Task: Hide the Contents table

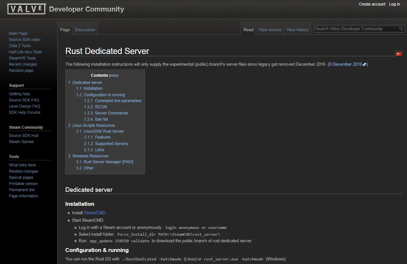Action: click(114, 76)
